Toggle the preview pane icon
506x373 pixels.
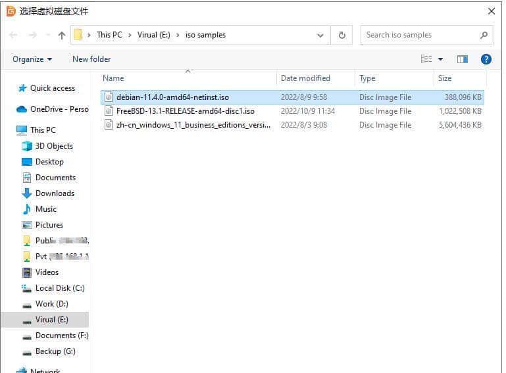[x=463, y=59]
